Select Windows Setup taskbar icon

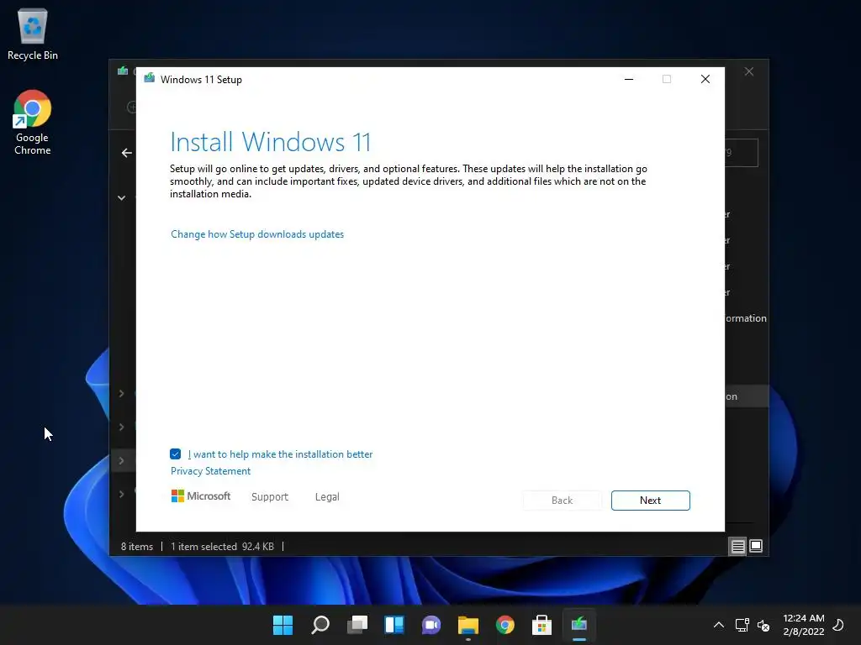[x=579, y=625]
